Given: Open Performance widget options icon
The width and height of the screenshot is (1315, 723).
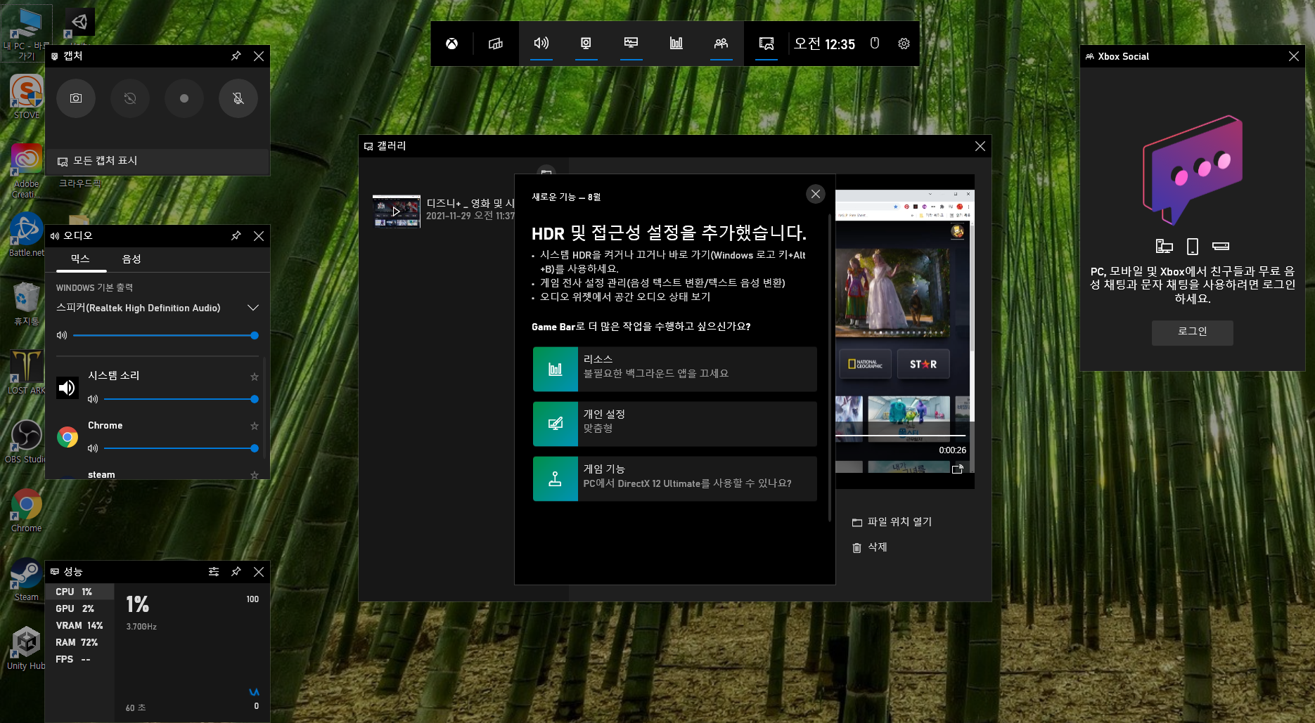Looking at the screenshot, I should tap(214, 572).
